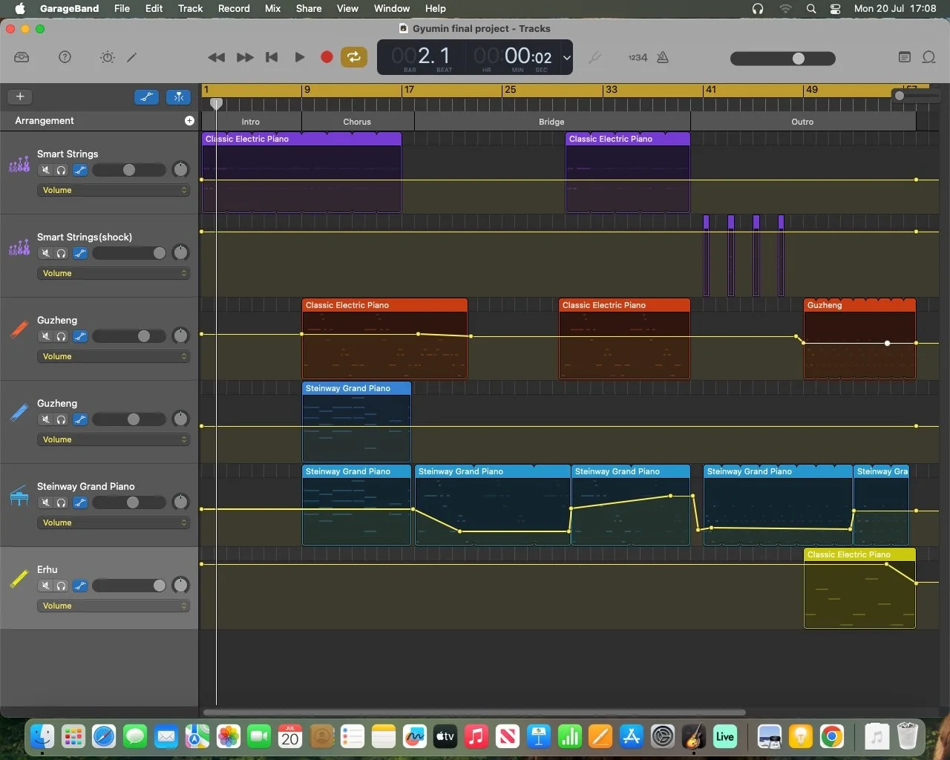
Task: Add an arrangement marker with the plus icon
Action: pyautogui.click(x=189, y=120)
